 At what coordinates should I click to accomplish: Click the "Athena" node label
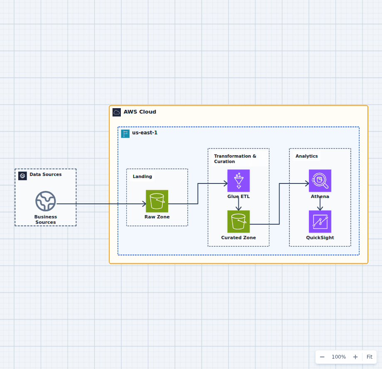[x=320, y=196]
